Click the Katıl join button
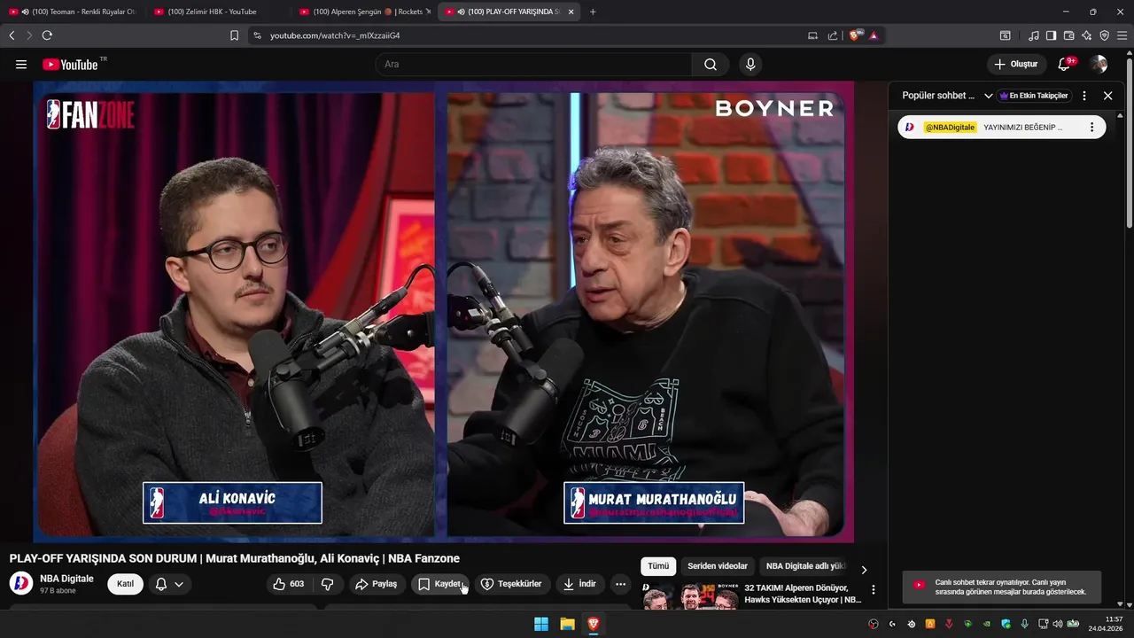Viewport: 1134px width, 638px height. tap(125, 584)
